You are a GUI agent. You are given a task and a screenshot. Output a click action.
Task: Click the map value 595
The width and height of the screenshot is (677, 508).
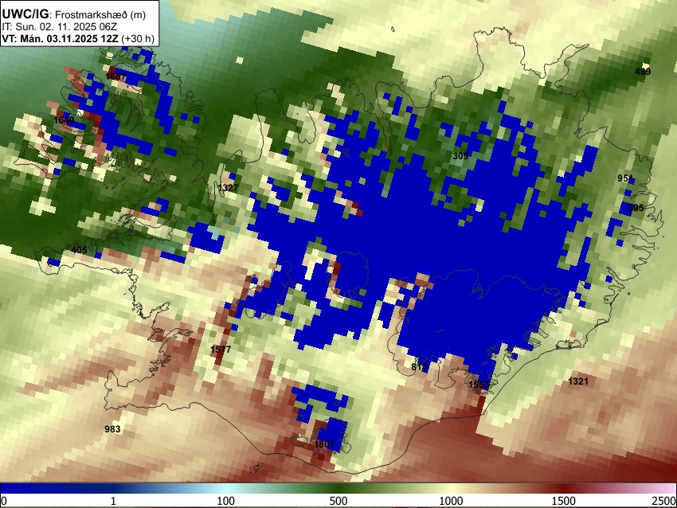636,208
